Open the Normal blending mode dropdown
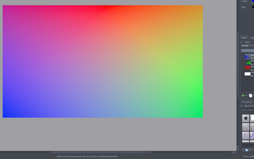This screenshot has height=159, width=254. pyautogui.click(x=248, y=46)
